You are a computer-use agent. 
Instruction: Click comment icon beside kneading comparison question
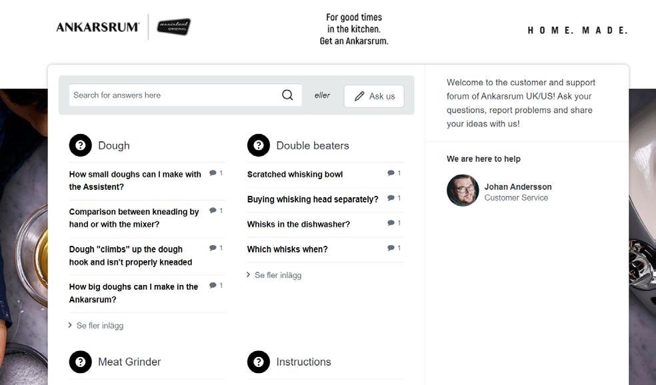click(x=213, y=210)
